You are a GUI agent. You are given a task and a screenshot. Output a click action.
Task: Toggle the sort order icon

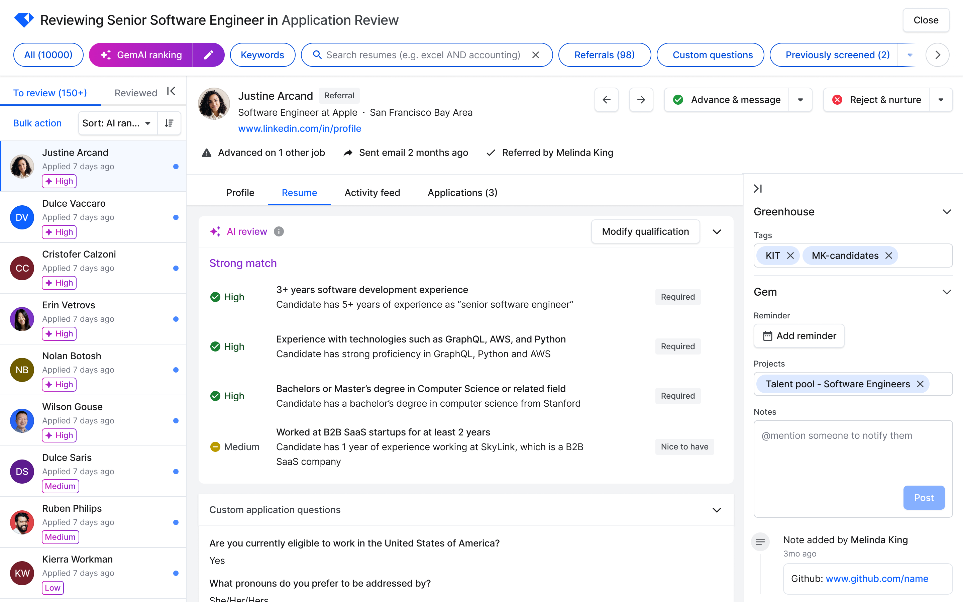point(169,123)
